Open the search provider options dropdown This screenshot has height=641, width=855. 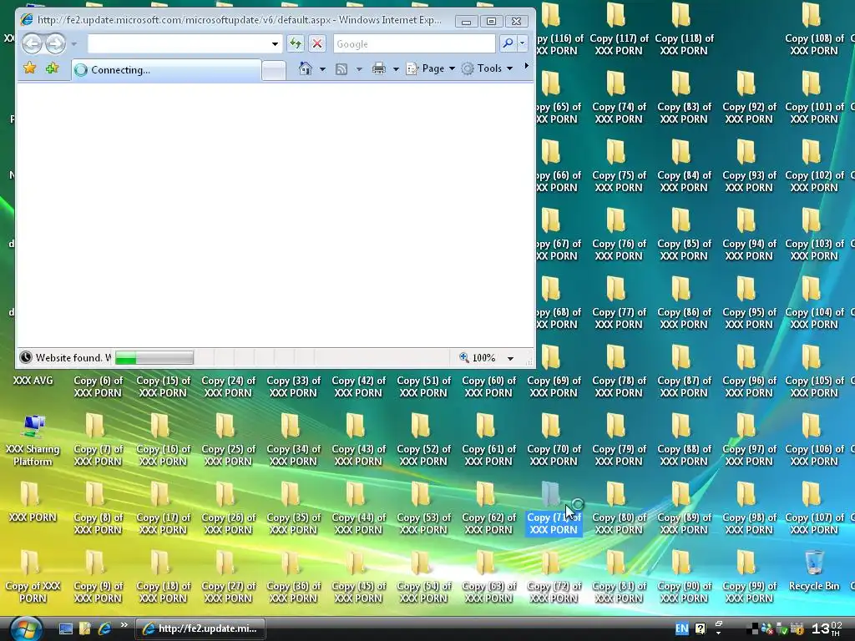pos(523,43)
